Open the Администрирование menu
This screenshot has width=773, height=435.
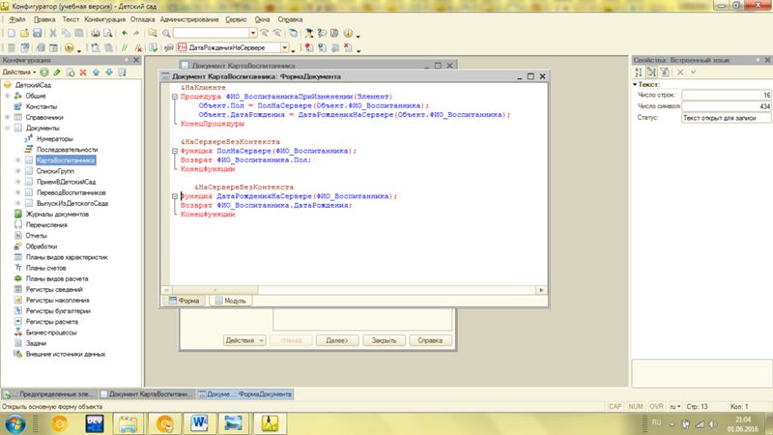[189, 19]
